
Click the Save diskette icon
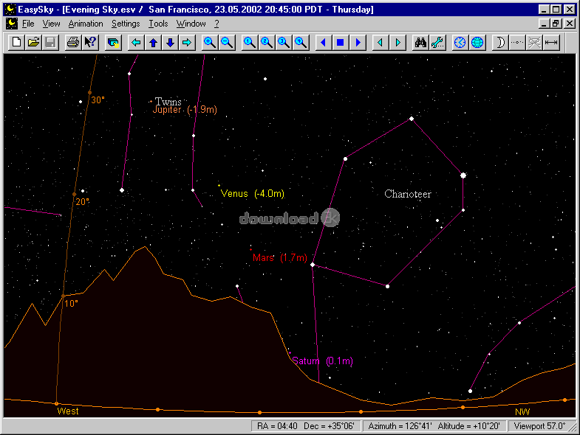pyautogui.click(x=51, y=43)
